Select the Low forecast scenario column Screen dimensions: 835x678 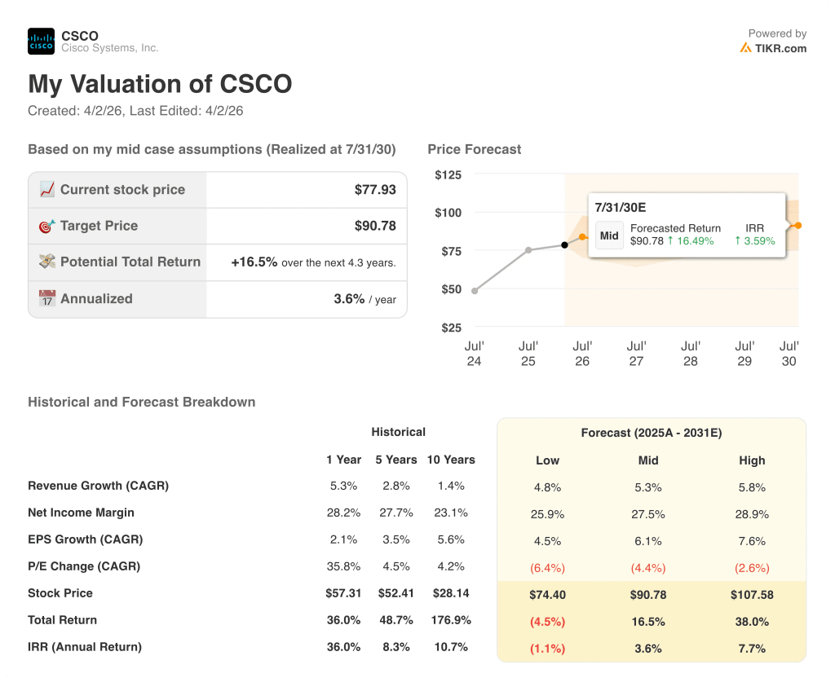[x=547, y=460]
